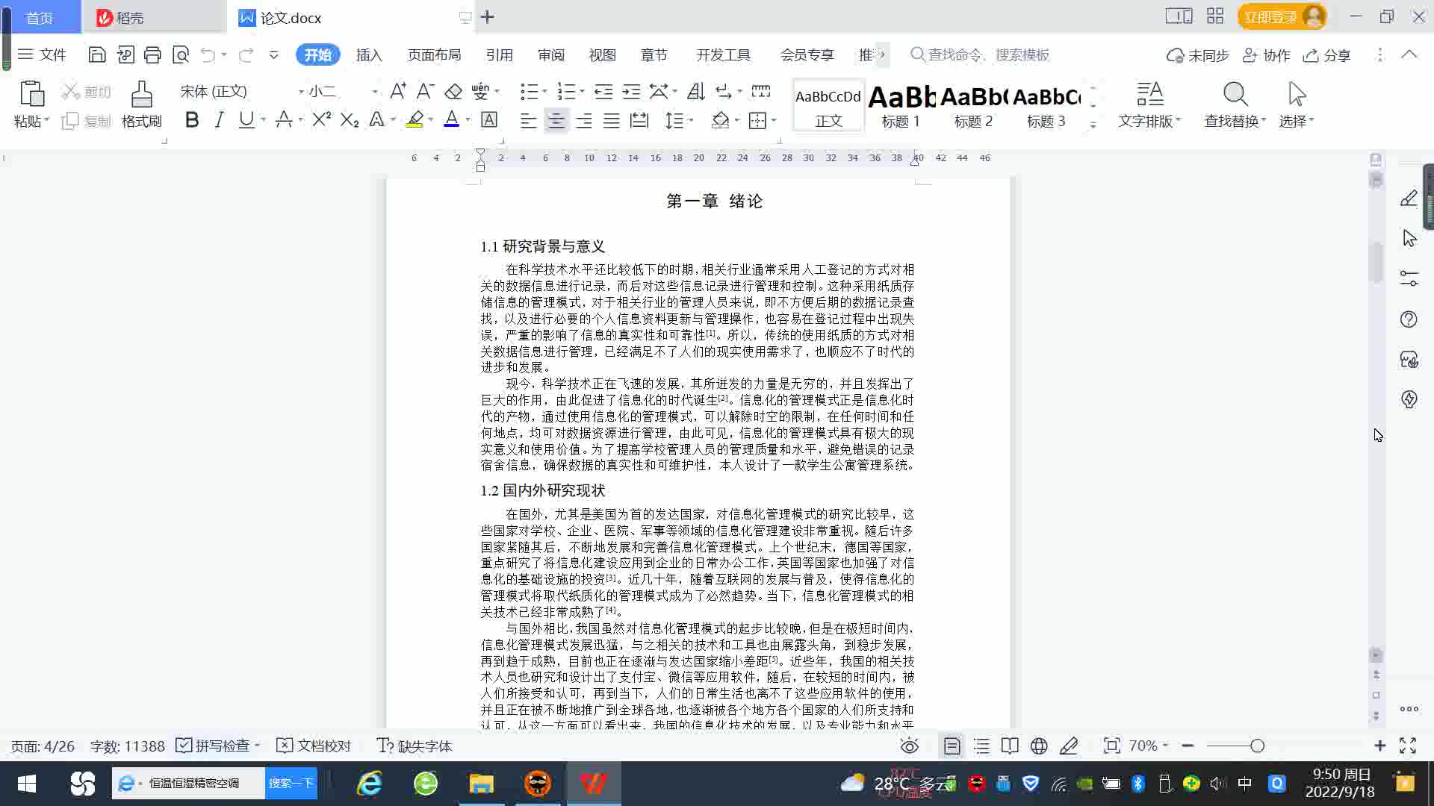Expand bullet list options arrow
Image resolution: width=1434 pixels, height=806 pixels.
click(544, 92)
